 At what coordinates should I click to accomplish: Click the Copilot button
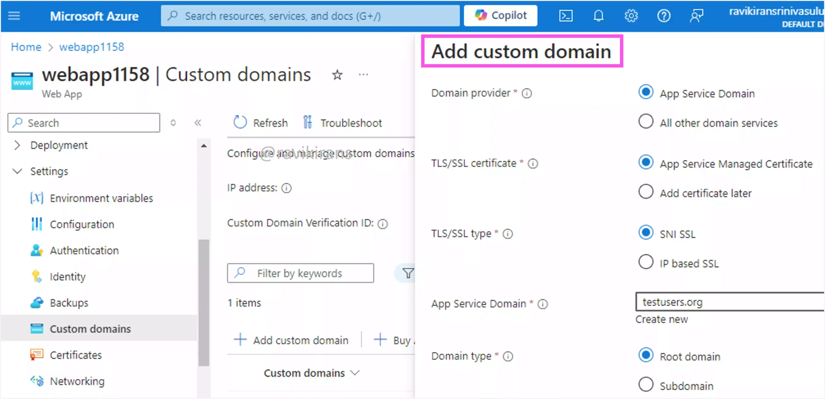500,15
